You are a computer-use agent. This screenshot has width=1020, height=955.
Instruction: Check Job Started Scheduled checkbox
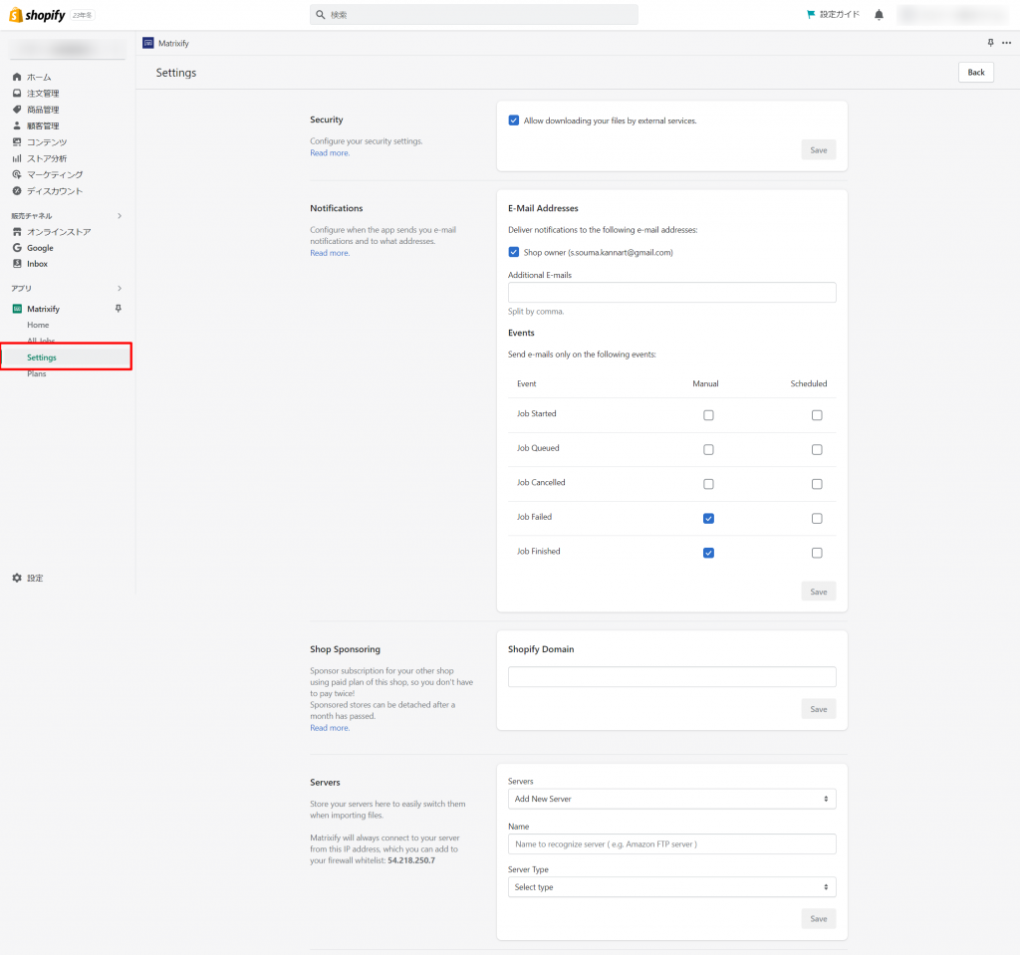pos(817,415)
